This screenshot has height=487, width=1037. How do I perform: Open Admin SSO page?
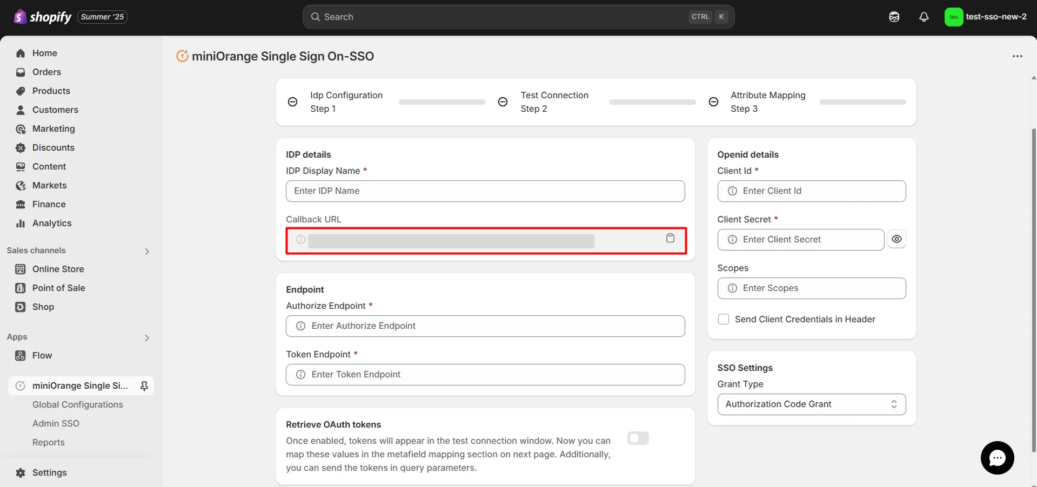tap(56, 423)
